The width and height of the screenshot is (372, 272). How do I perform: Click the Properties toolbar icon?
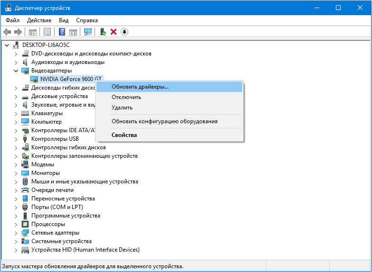click(x=48, y=32)
